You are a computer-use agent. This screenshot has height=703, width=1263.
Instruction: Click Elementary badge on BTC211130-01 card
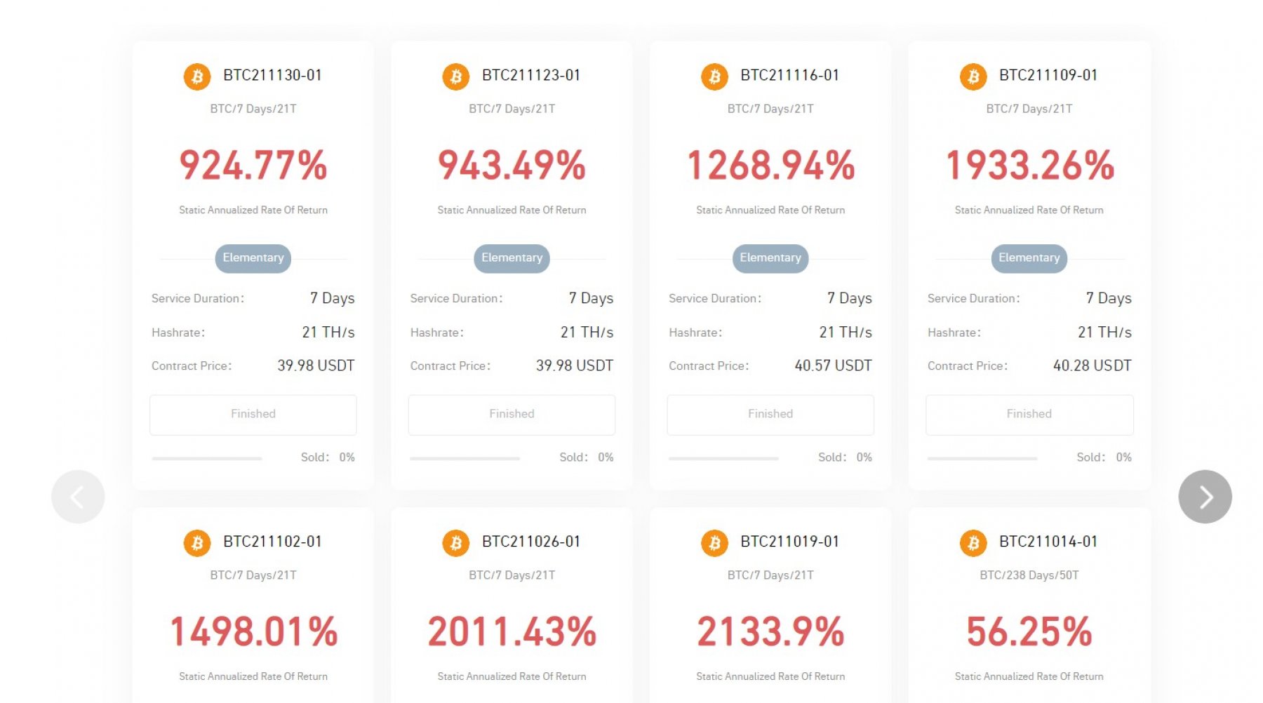point(253,258)
